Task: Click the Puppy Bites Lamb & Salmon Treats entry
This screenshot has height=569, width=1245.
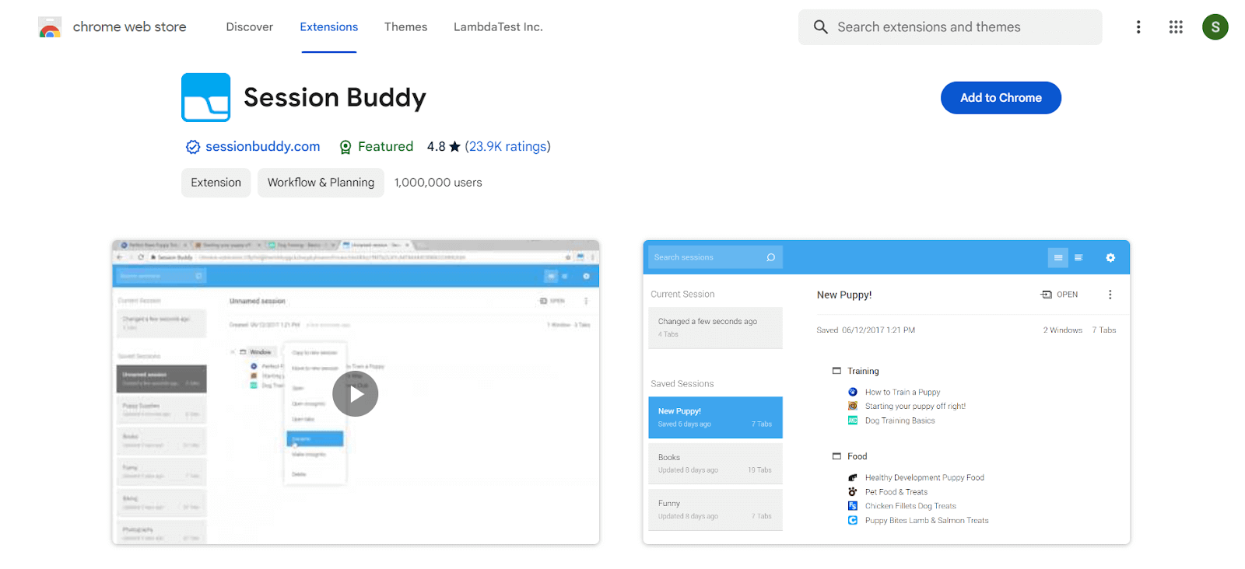Action: click(927, 521)
